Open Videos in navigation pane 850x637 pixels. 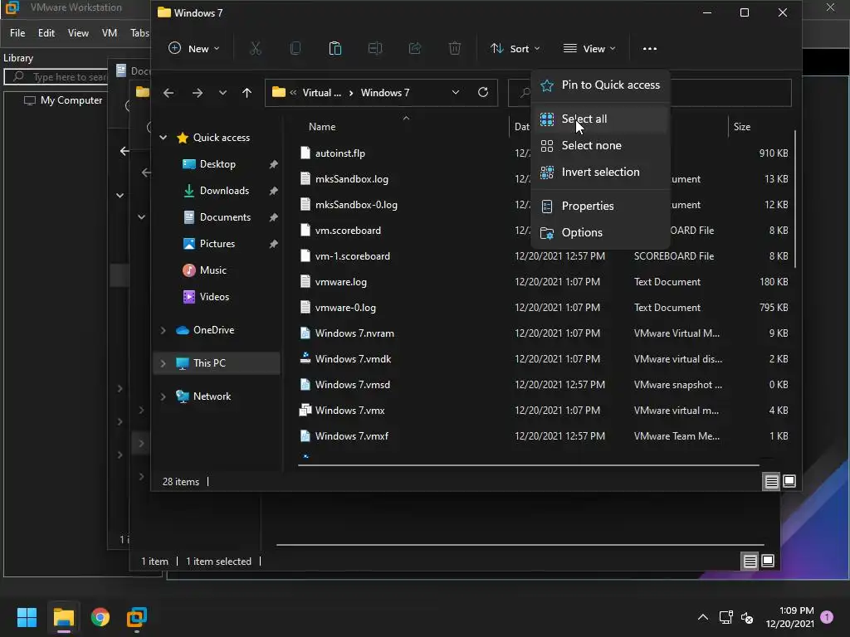pos(214,297)
